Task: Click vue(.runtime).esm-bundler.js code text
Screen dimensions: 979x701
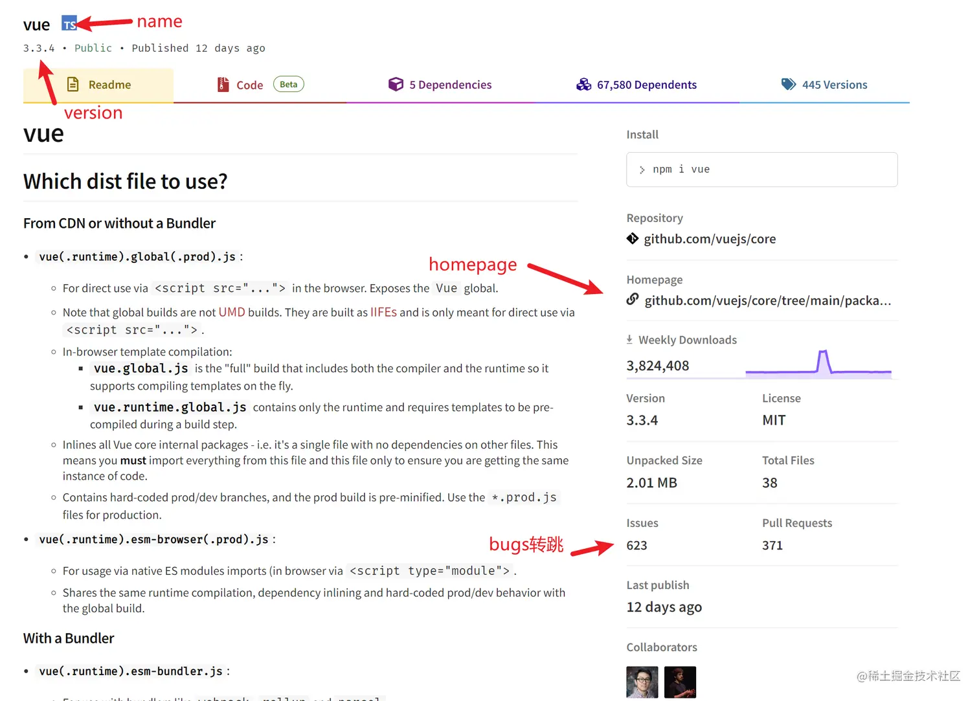Action: 131,671
